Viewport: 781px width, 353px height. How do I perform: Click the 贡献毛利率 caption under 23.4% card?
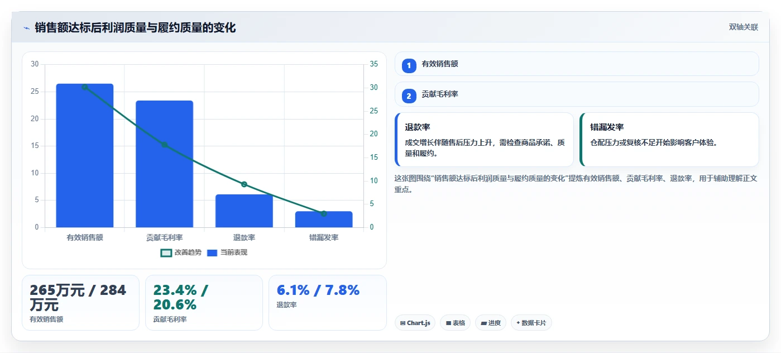click(170, 319)
